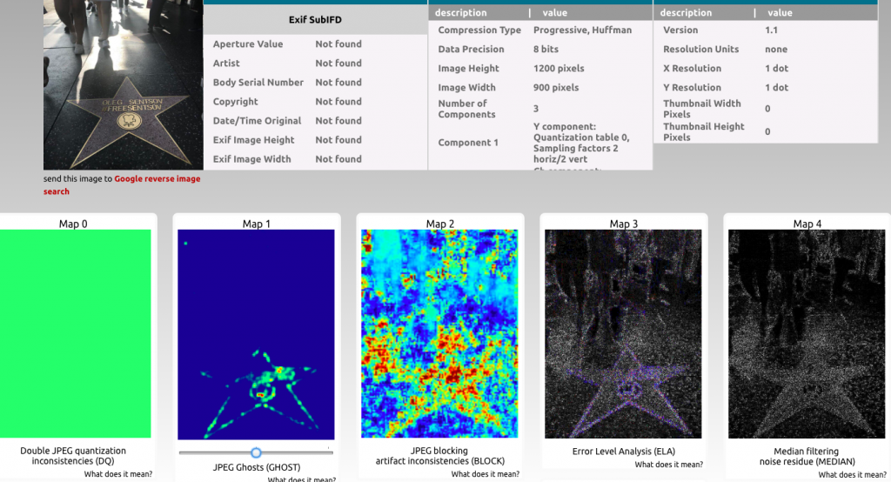Click the 'Map 4' title
This screenshot has width=891, height=482.
click(807, 224)
